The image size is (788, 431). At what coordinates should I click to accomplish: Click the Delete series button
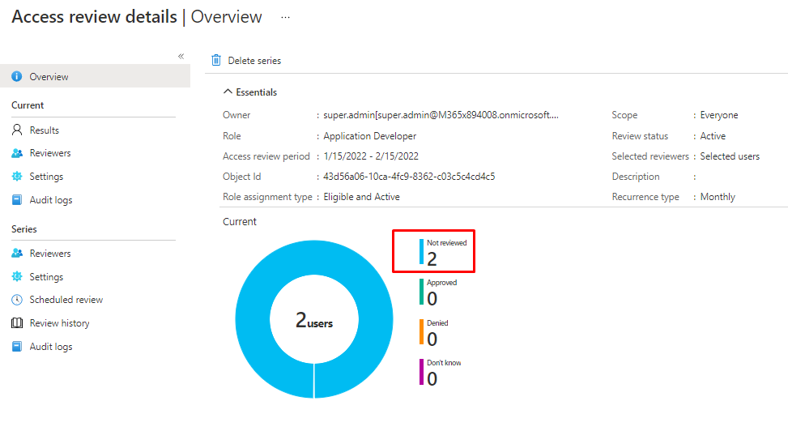pos(254,61)
